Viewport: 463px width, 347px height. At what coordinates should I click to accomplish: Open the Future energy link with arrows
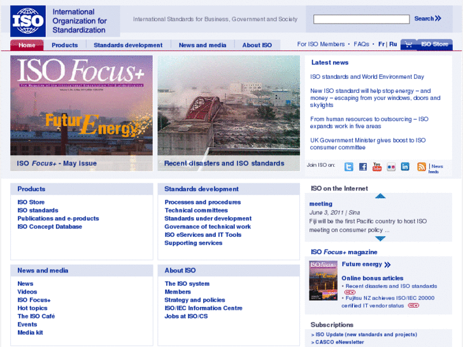pyautogui.click(x=366, y=264)
